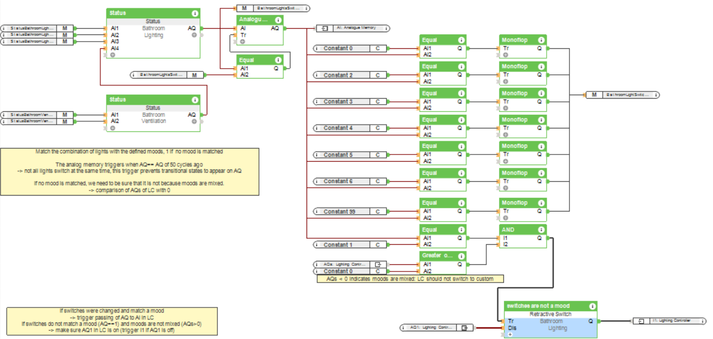Click the C icon on Constant 99 block

(378, 211)
